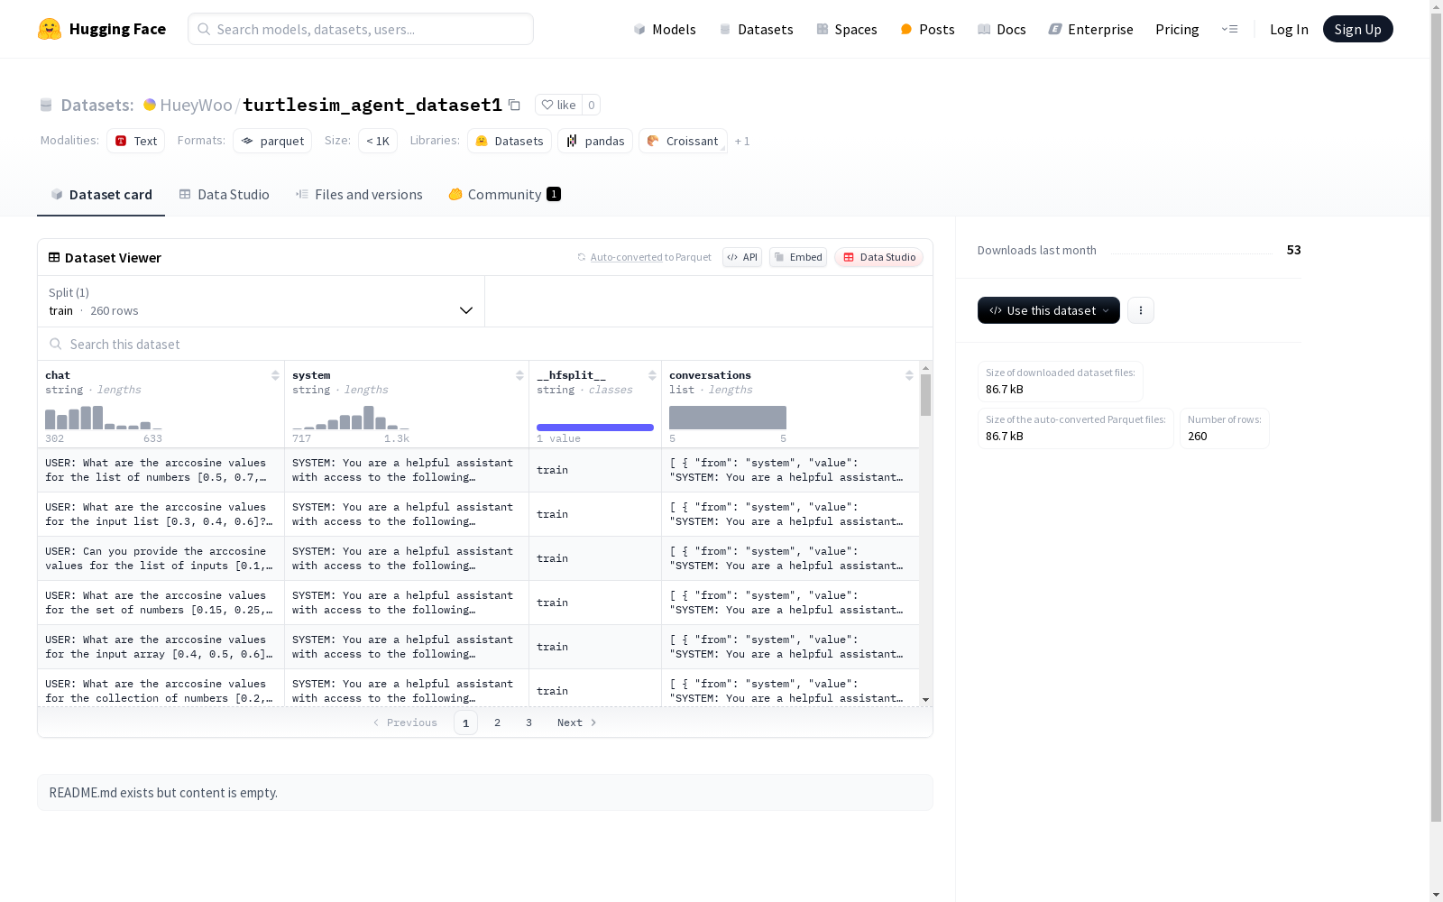The image size is (1443, 902).
Task: Open Enterprise in the top navigation
Action: coord(1090,29)
